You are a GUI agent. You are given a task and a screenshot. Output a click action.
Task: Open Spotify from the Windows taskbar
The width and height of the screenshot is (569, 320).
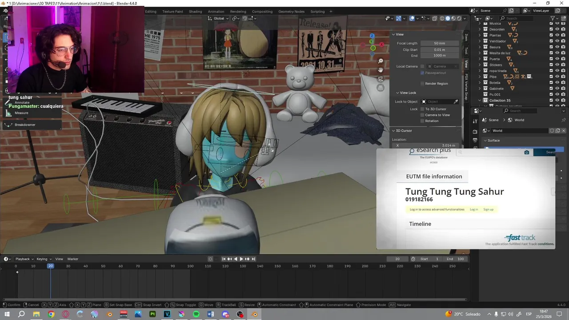click(196, 314)
